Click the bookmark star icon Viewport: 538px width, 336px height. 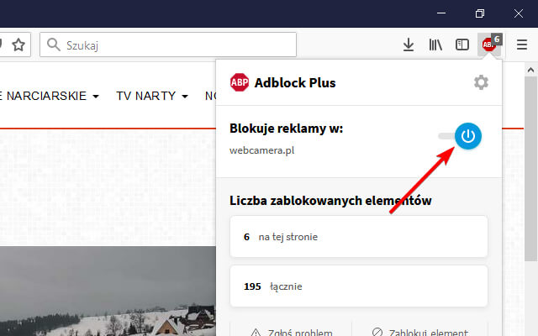click(x=18, y=45)
